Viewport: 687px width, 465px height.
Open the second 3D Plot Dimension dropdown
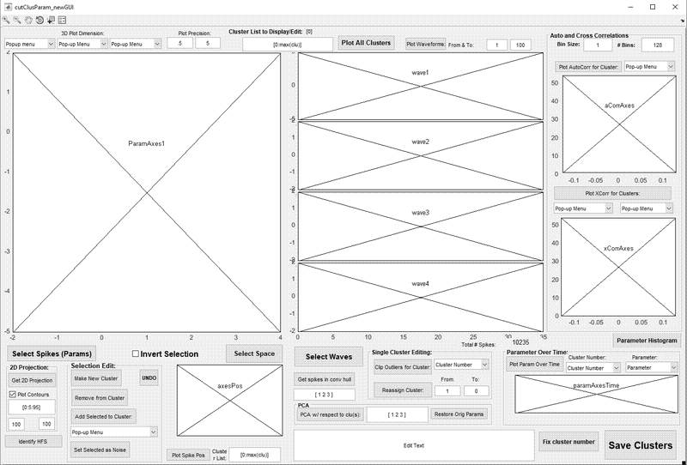(x=82, y=45)
